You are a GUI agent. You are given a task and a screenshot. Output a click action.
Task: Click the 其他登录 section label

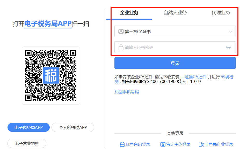(175, 133)
